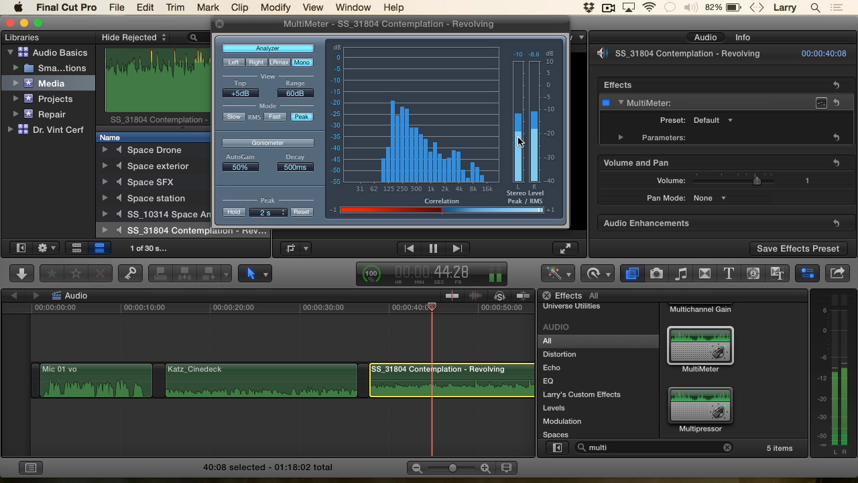This screenshot has width=858, height=483.
Task: Open the MultiMeter custom UI editor icon
Action: [821, 103]
